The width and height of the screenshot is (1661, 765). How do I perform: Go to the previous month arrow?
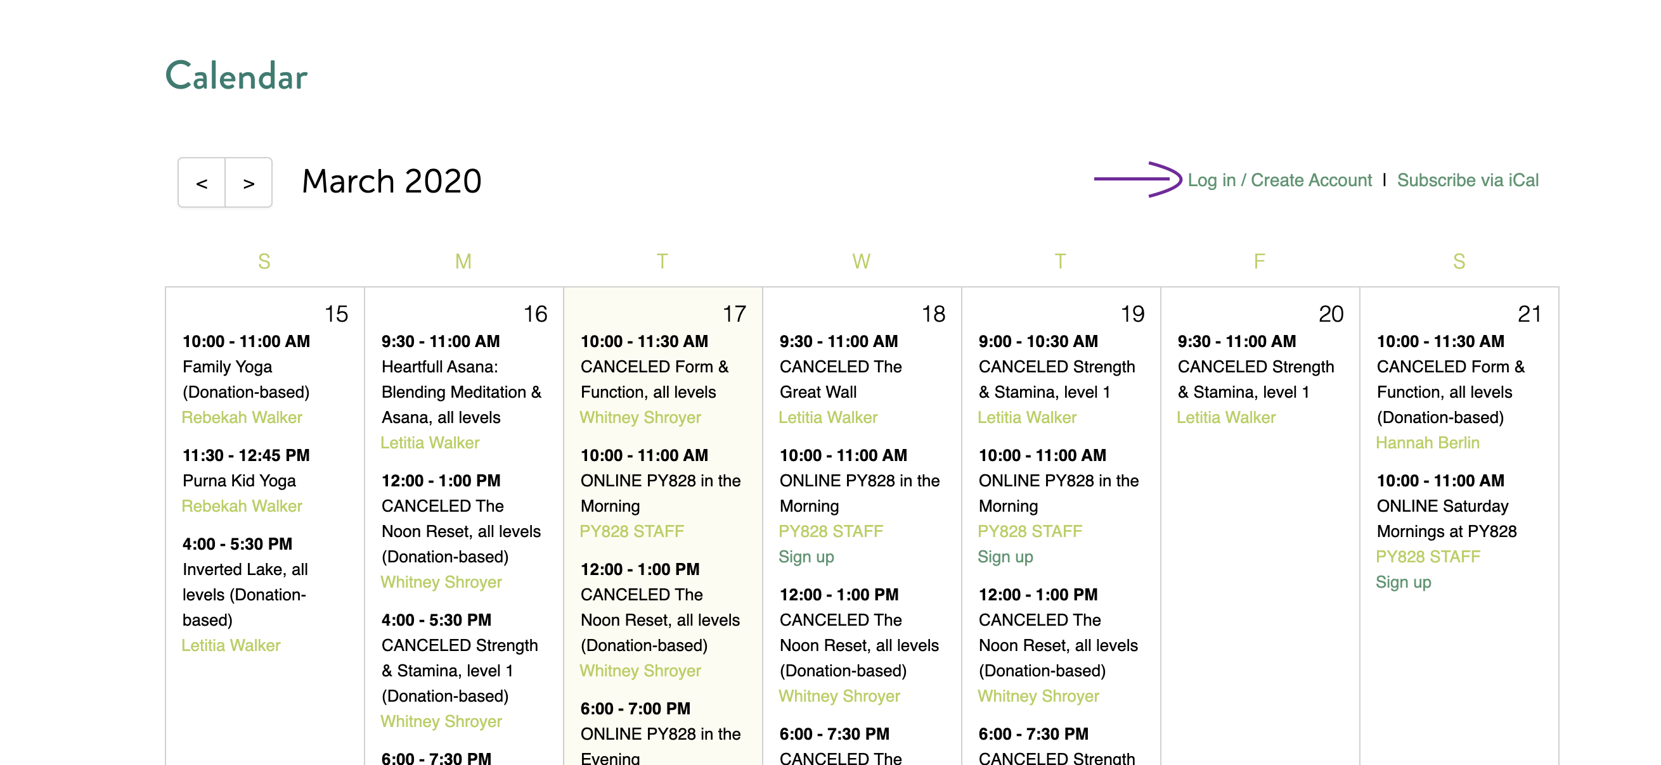(x=202, y=183)
